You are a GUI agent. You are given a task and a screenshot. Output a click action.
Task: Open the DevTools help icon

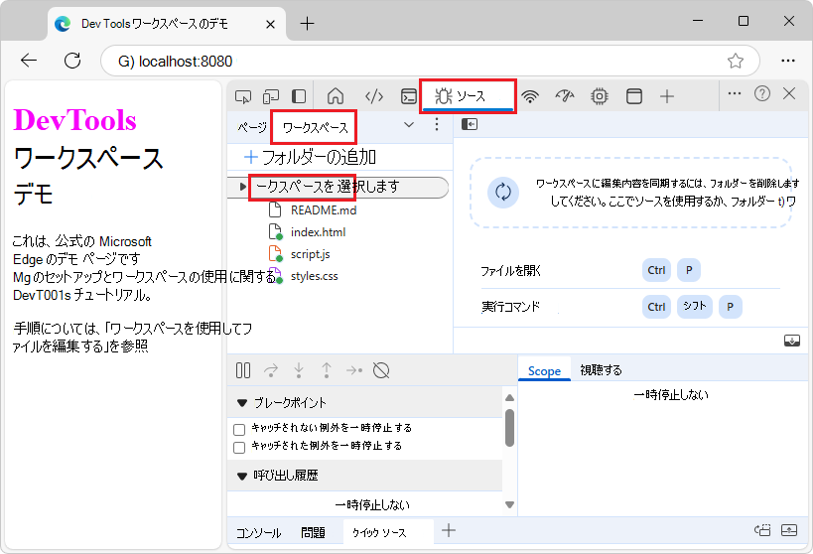762,94
